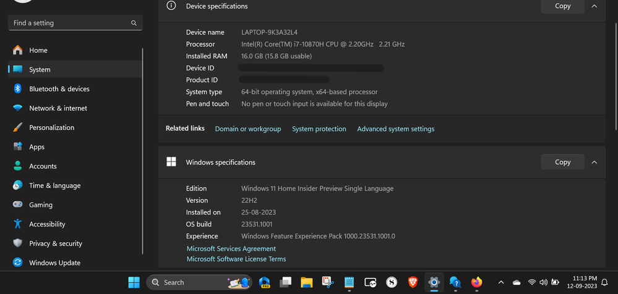Open Task View on taskbar
Viewport: 618px width, 294px height.
pyautogui.click(x=285, y=282)
